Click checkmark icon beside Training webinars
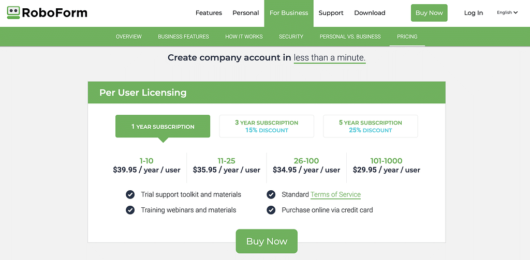This screenshot has width=530, height=260. pos(130,210)
